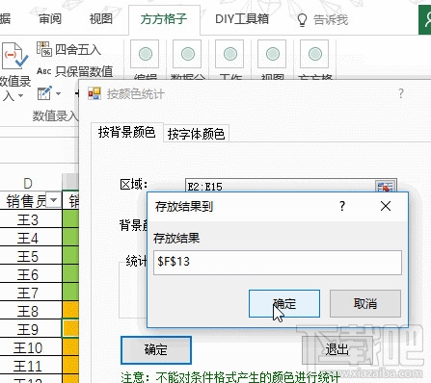Click the 数值录入 large icon

click(14, 57)
